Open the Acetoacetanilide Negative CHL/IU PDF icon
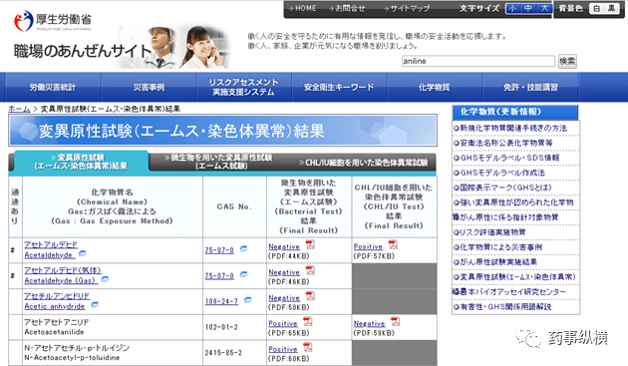The width and height of the screenshot is (628, 366). tap(396, 321)
